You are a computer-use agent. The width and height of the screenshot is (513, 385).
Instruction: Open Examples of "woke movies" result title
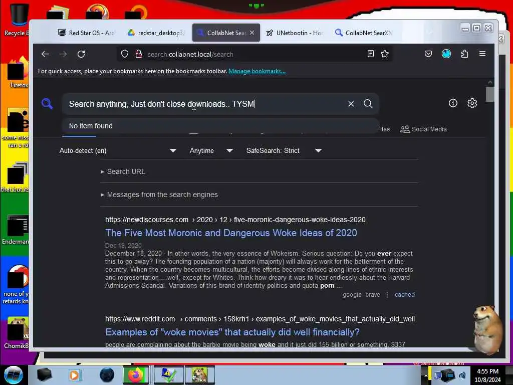coord(232,332)
